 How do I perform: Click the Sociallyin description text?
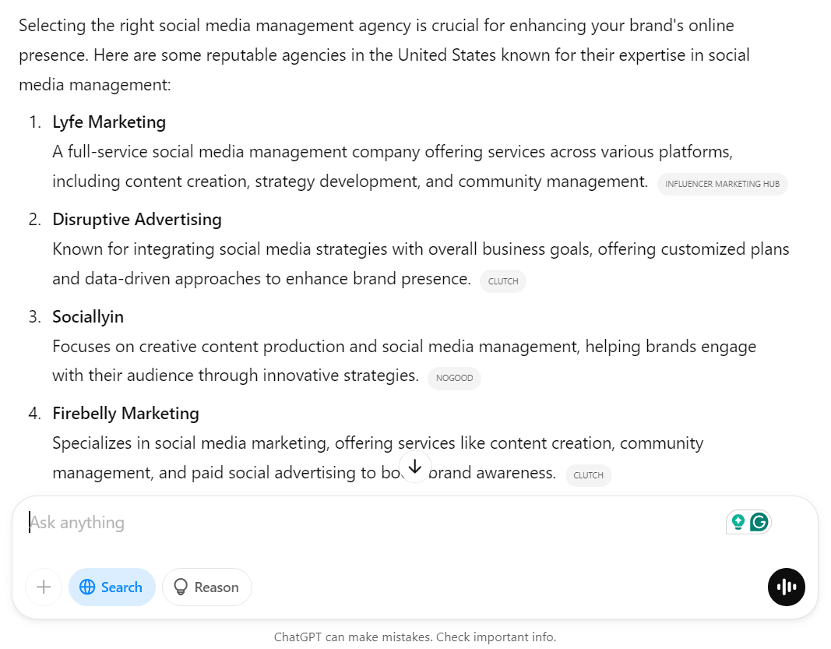coord(403,347)
